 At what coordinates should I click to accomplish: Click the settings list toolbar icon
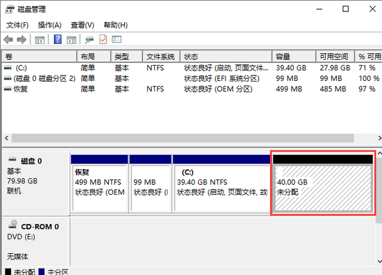point(117,39)
